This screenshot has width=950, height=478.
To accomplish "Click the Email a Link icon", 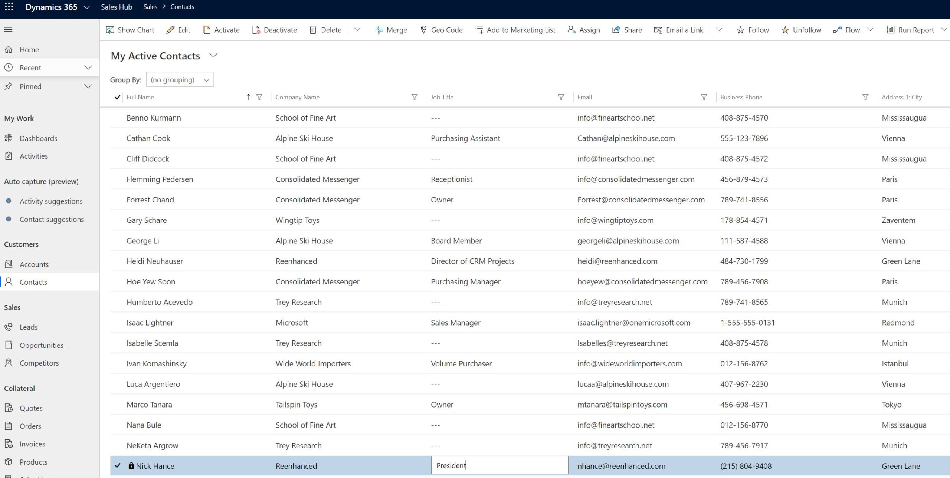I will click(x=658, y=30).
